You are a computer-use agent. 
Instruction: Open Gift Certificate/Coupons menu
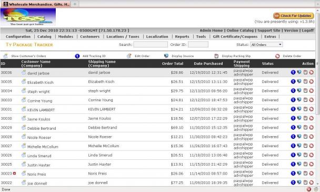click(235, 36)
